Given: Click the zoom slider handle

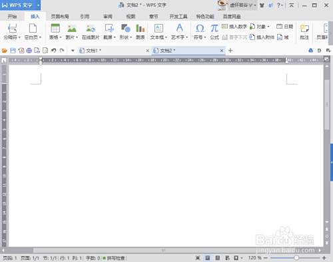Looking at the screenshot, I should click(x=296, y=258).
